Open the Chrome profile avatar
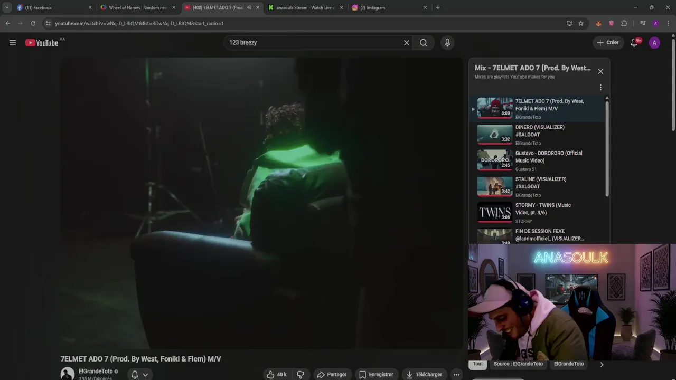 (x=655, y=23)
